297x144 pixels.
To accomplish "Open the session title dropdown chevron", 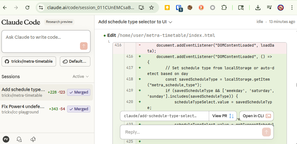I will pos(170,22).
